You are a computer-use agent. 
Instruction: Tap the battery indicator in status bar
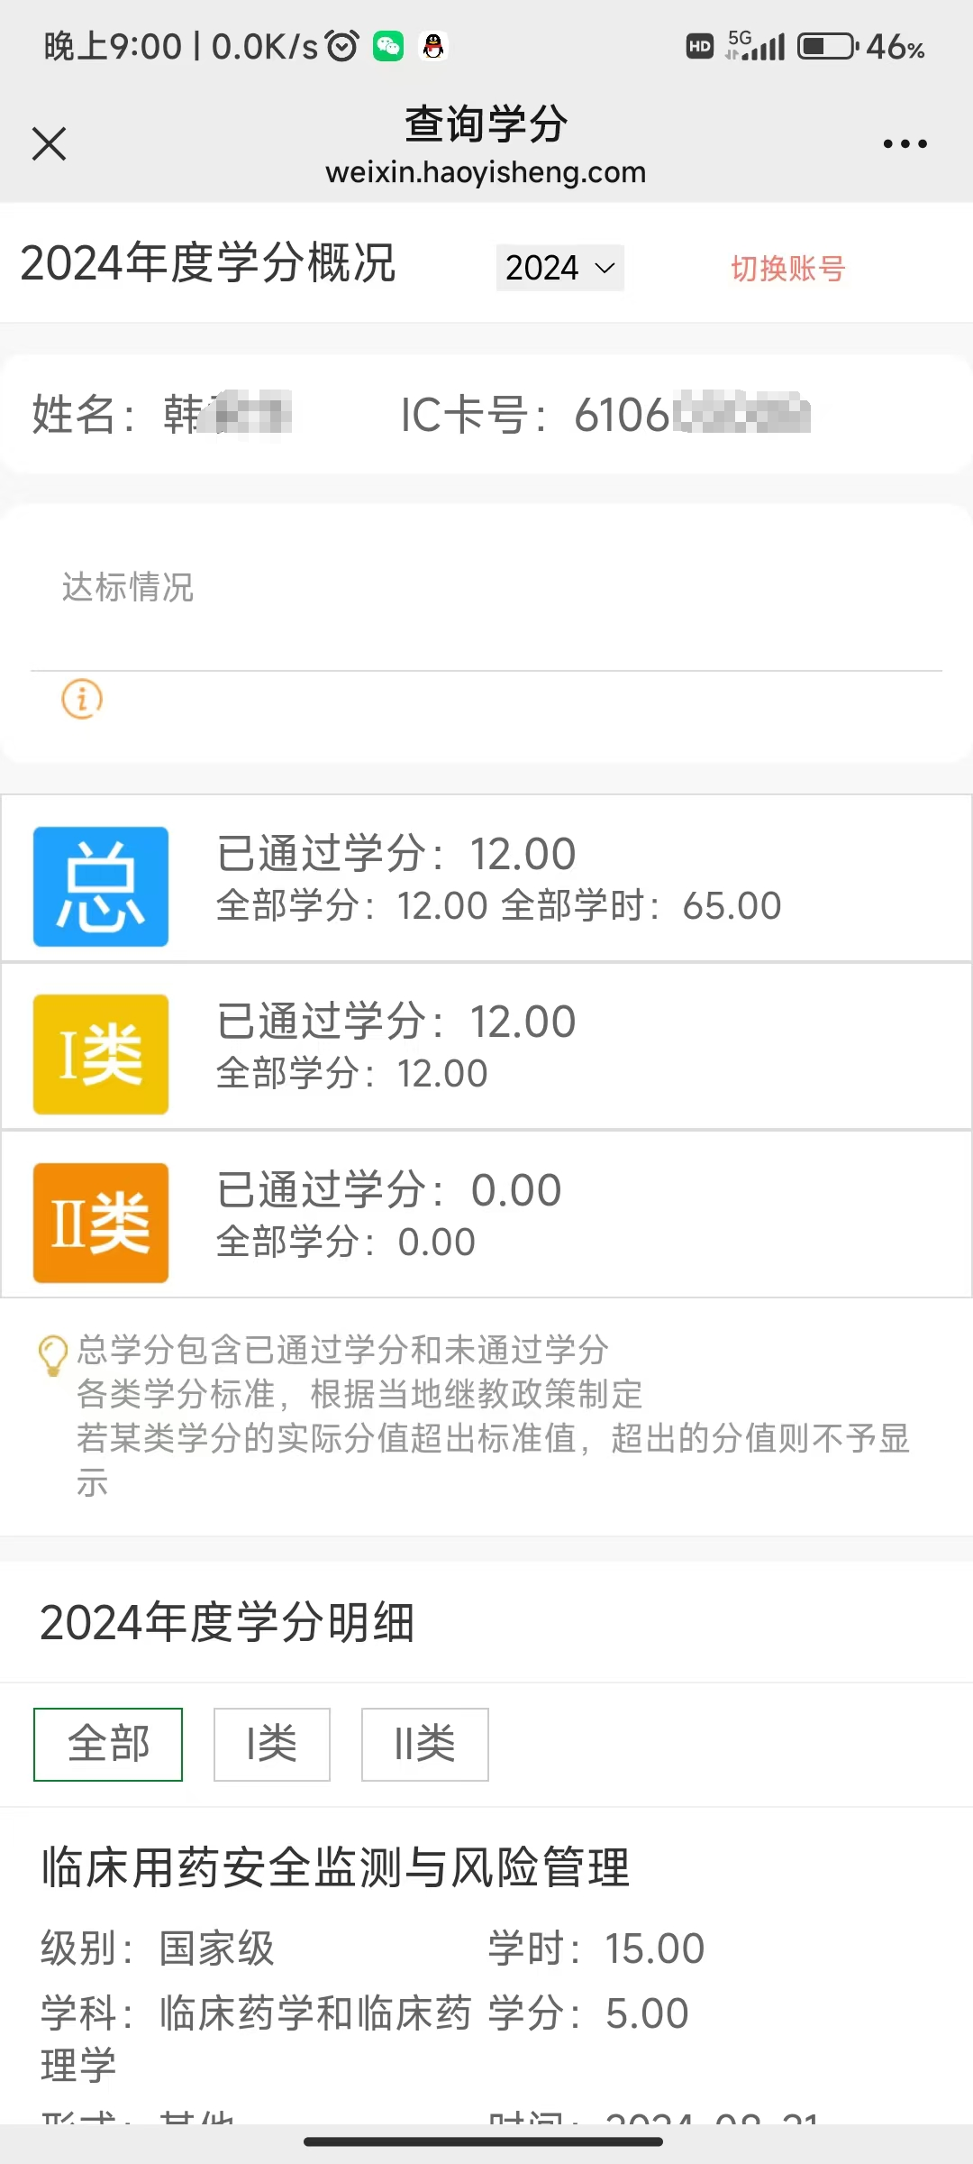828,46
